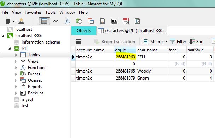Select the Gnom char_name cell
Viewport: 215px width, 138px height.
(152, 78)
